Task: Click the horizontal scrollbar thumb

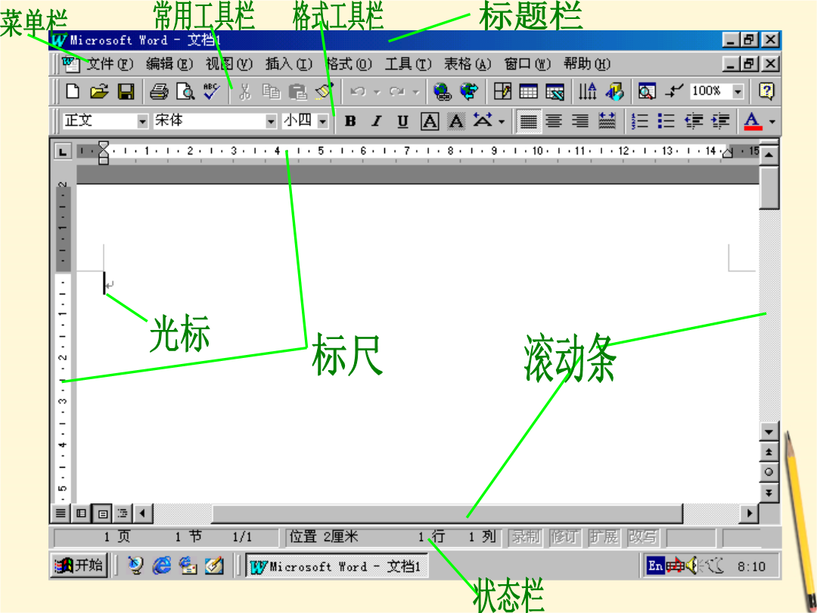Action: point(446,513)
